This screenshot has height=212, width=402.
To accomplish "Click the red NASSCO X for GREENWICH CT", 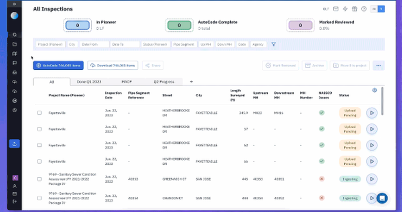I will coord(322,179).
